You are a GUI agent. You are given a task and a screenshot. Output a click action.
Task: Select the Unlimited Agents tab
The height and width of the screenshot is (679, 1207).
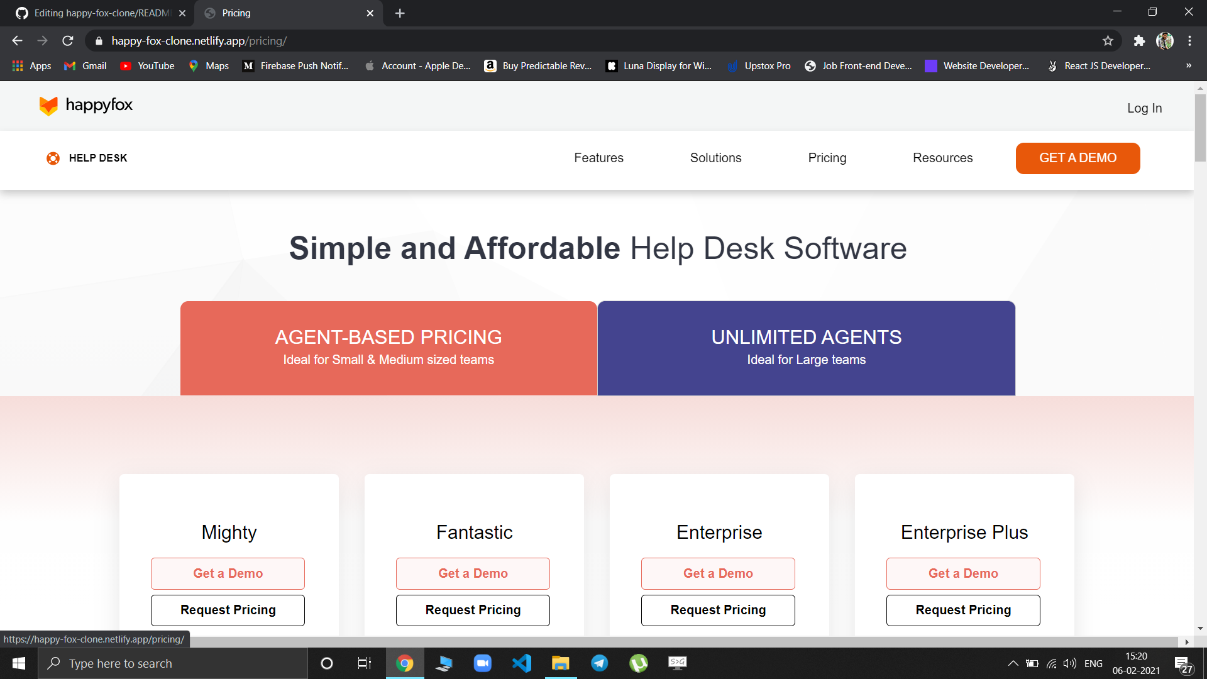click(807, 348)
